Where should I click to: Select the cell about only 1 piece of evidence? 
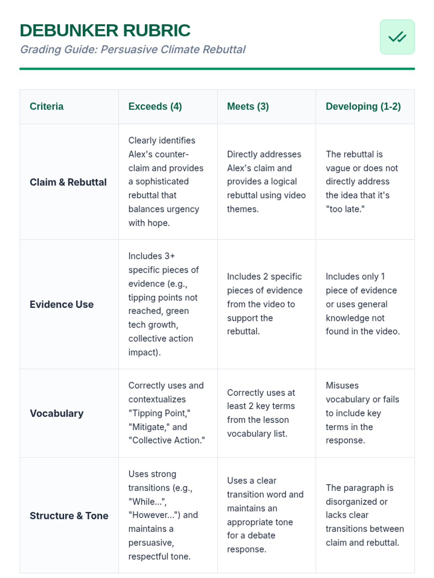365,304
